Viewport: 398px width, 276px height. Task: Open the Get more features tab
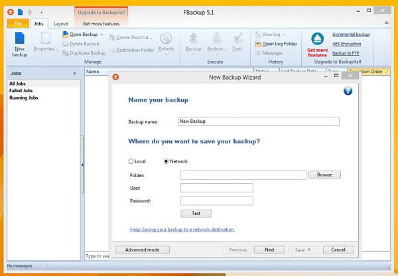click(x=101, y=24)
